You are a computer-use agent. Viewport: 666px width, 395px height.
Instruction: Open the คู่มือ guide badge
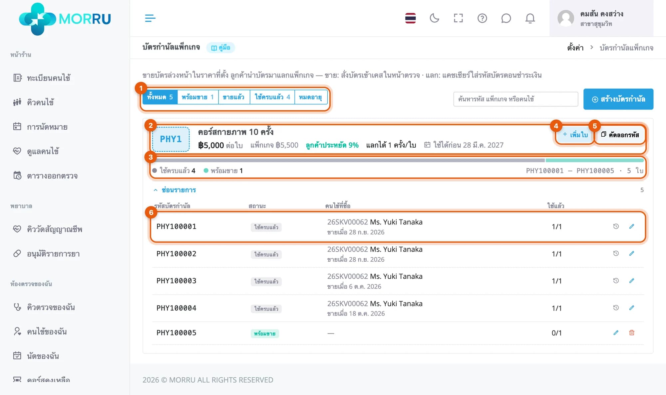coord(221,48)
